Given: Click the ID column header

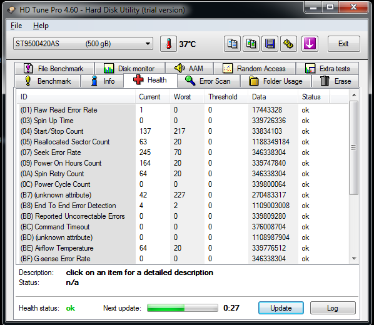Looking at the screenshot, I should [76, 97].
